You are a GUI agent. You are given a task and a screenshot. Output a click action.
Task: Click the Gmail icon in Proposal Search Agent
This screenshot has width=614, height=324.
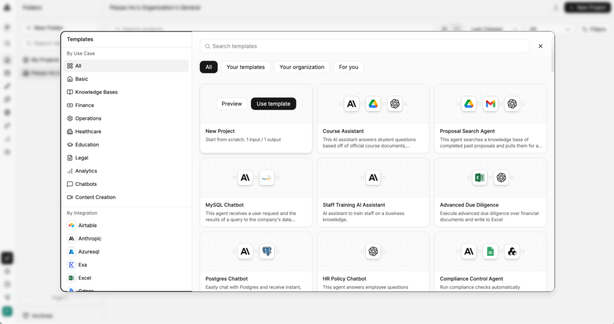coord(490,104)
